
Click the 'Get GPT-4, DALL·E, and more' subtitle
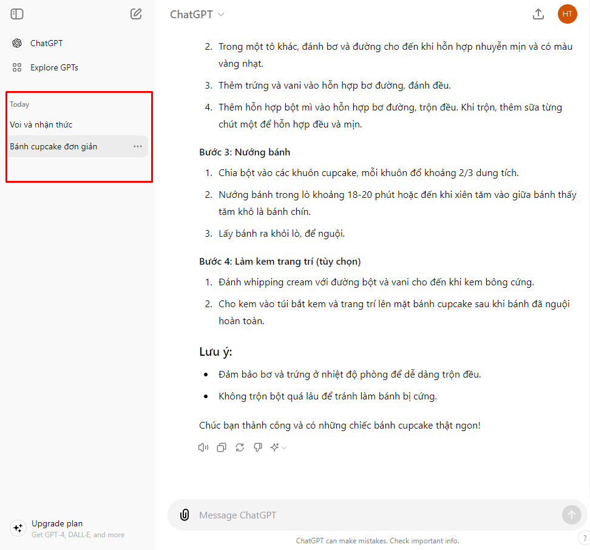pyautogui.click(x=78, y=535)
